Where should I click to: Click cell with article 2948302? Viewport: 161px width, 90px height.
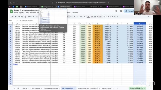[x=17, y=26]
